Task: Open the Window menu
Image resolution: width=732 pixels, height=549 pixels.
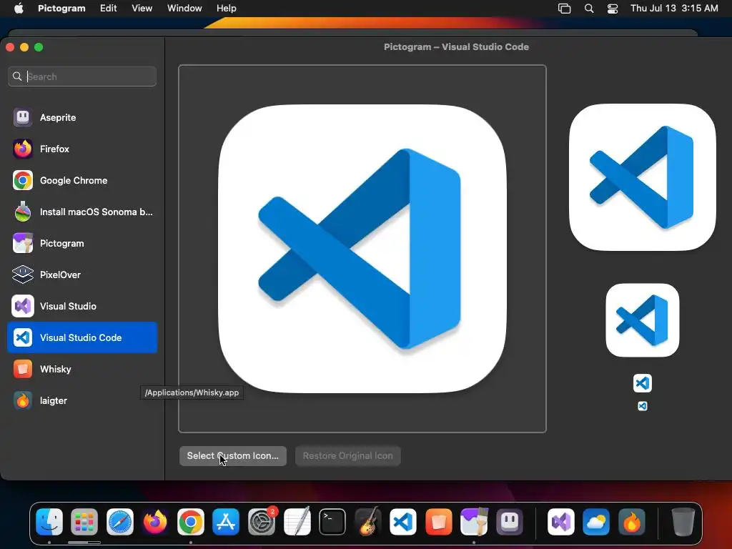Action: click(x=184, y=8)
